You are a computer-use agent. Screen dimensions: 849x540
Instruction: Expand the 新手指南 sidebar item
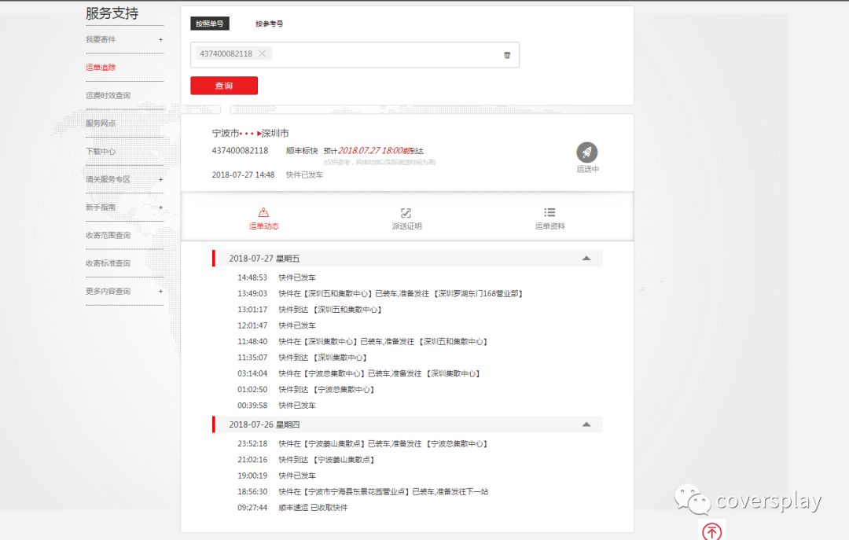(x=161, y=208)
